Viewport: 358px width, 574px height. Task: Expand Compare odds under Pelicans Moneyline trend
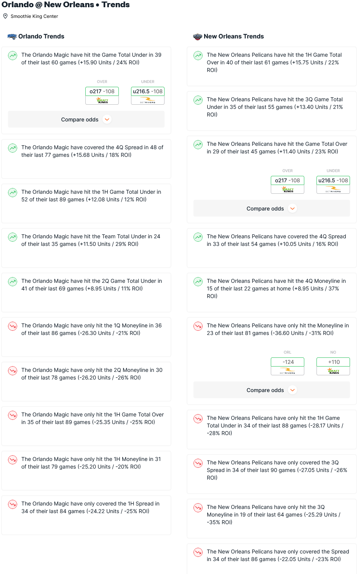click(x=272, y=390)
